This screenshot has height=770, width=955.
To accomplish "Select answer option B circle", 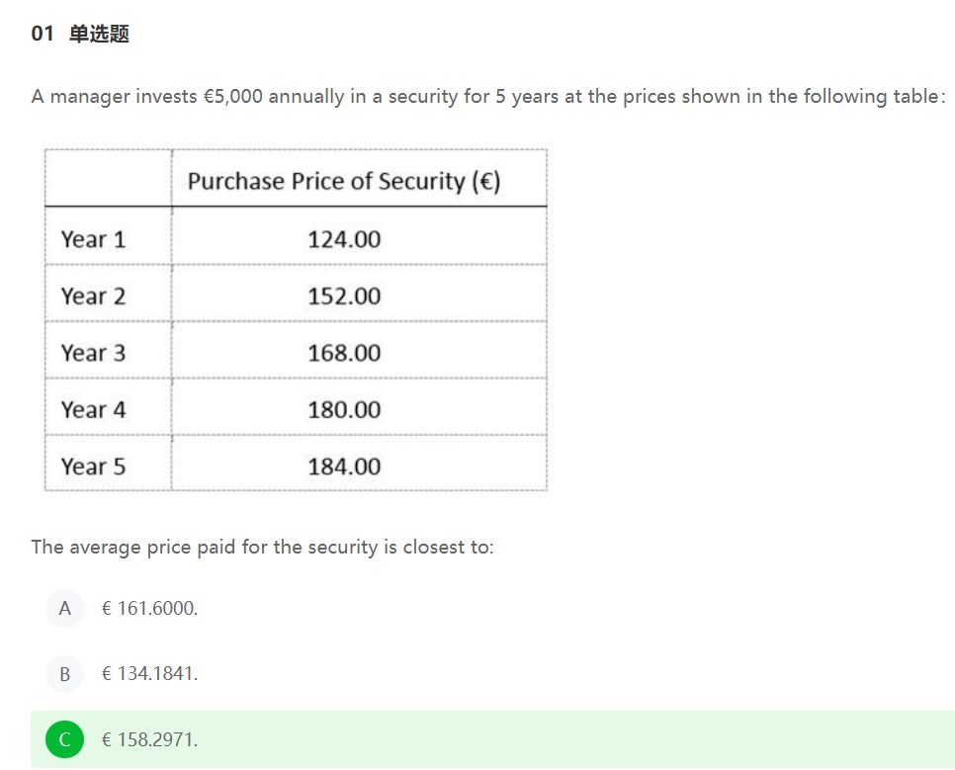I will coord(64,674).
